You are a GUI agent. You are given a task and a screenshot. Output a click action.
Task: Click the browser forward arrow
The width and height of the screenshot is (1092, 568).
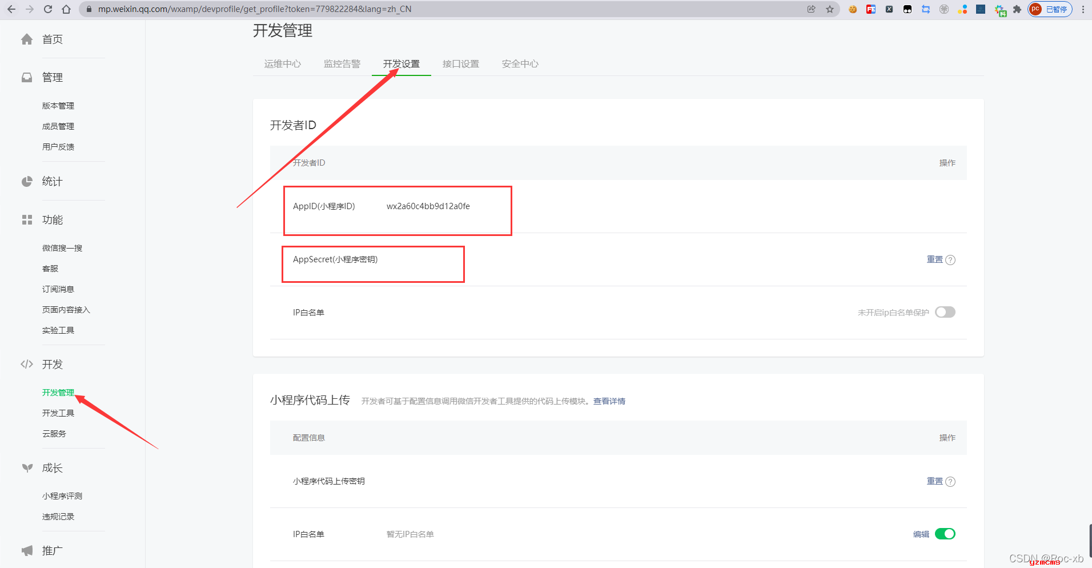click(30, 9)
